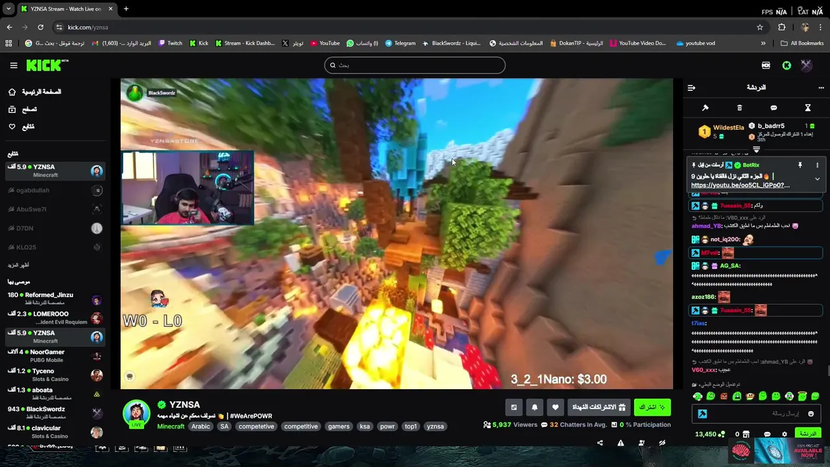Open Home page in Kick sidebar
830x467 pixels.
coord(34,92)
